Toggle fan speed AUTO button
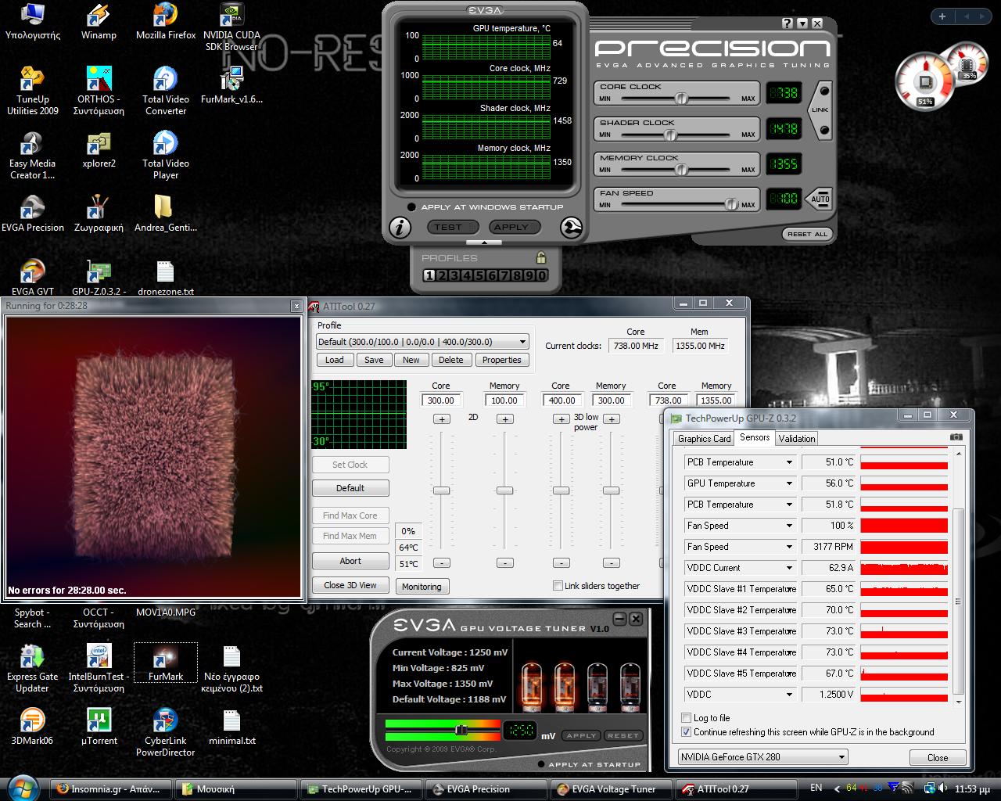Viewport: 1001px width, 801px height. pos(819,199)
